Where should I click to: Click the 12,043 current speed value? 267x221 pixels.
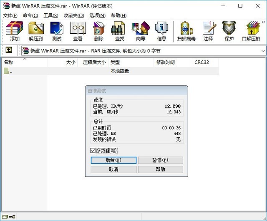click(174, 112)
